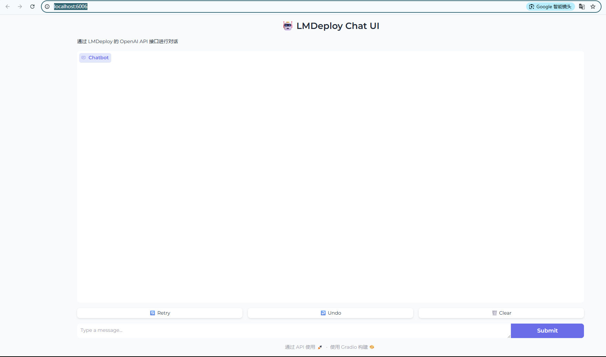The width and height of the screenshot is (606, 357).
Task: Click the robot icon in LMDeploy Chat UI title
Action: pyautogui.click(x=288, y=25)
